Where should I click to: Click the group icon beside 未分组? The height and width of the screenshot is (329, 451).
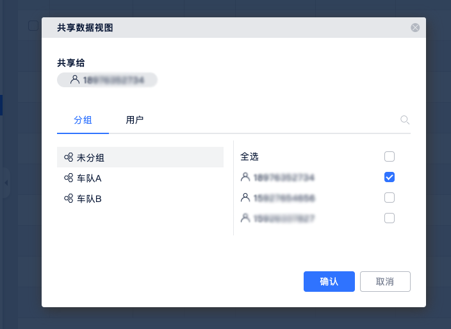(69, 157)
